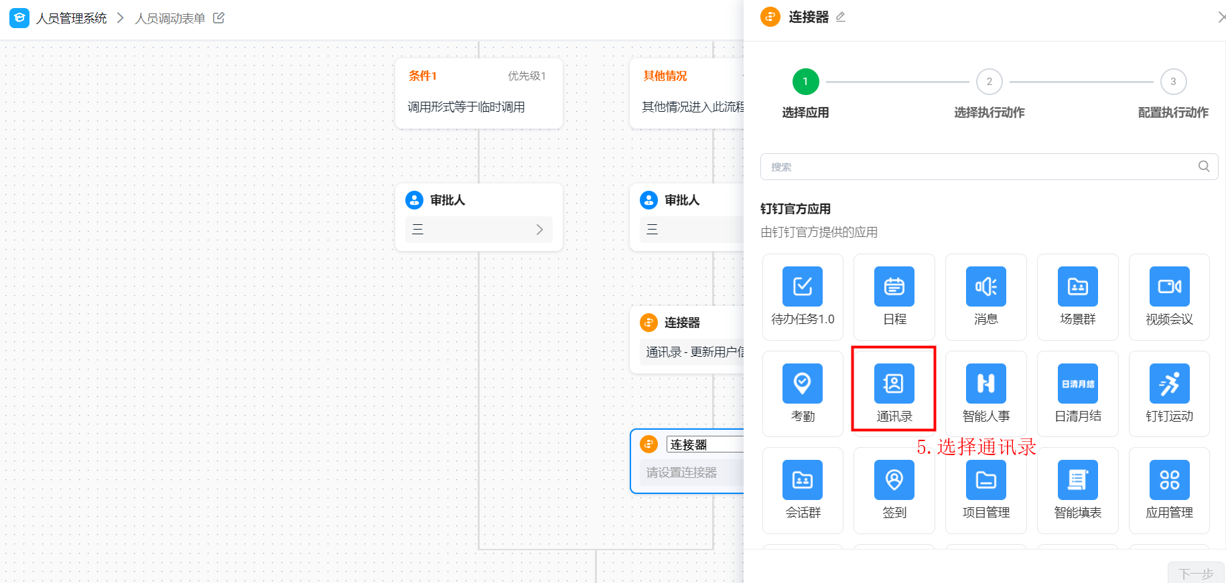Screen dimensions: 1226x583
Task: Choose the 通讯录 contacts app
Action: pyautogui.click(x=894, y=394)
